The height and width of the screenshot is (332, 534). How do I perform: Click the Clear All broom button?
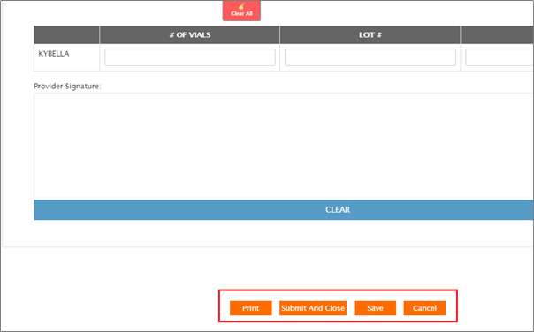pyautogui.click(x=241, y=11)
